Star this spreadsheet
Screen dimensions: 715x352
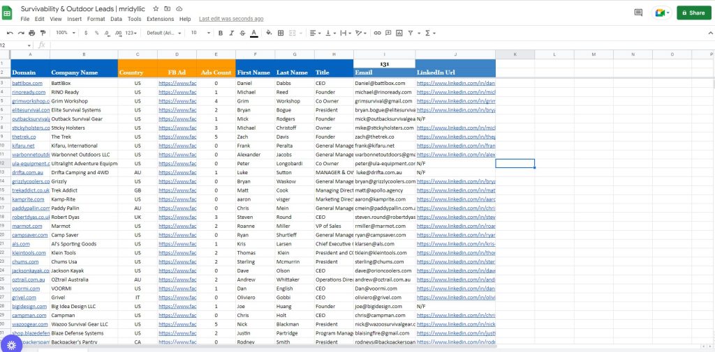tap(156, 8)
